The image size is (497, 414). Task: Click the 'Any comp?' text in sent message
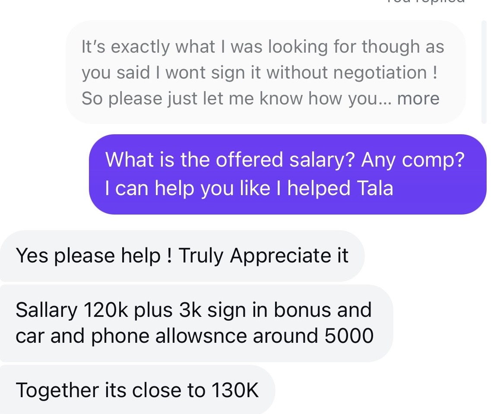coord(413,159)
